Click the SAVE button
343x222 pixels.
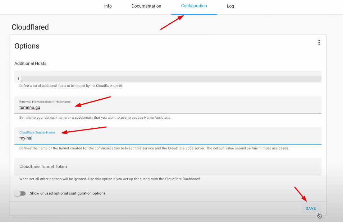311,208
